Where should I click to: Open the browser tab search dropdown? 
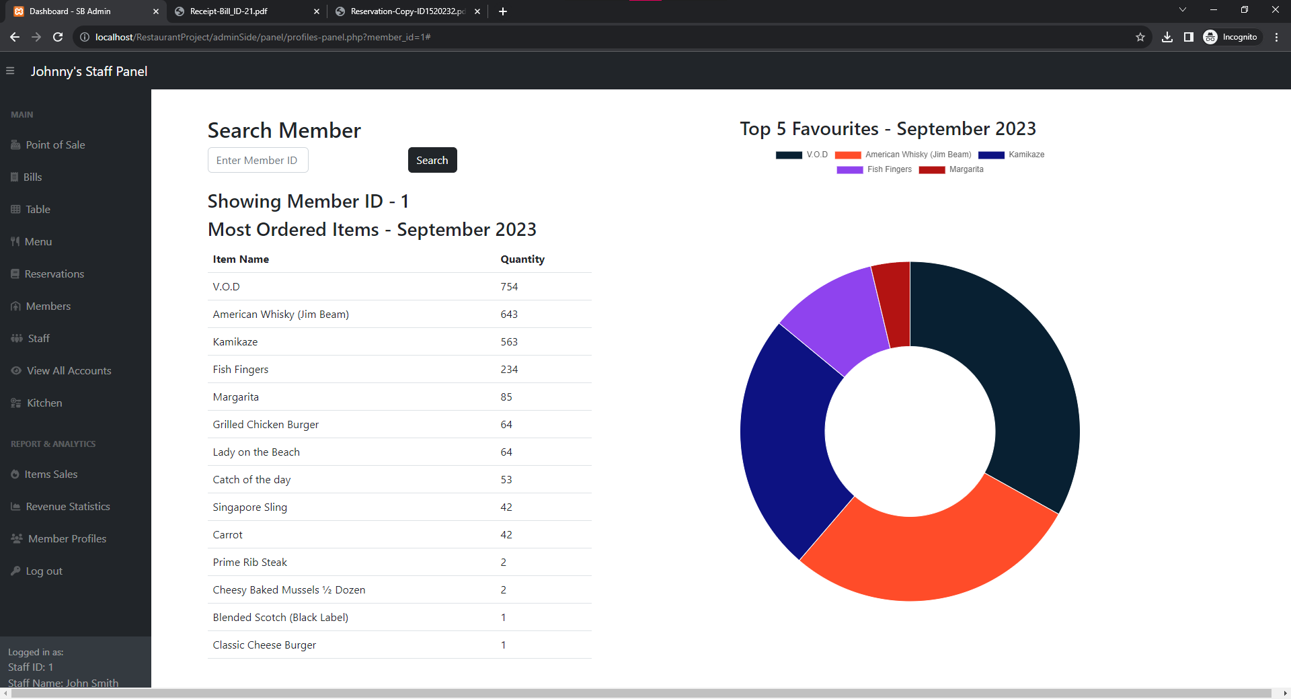[1183, 10]
